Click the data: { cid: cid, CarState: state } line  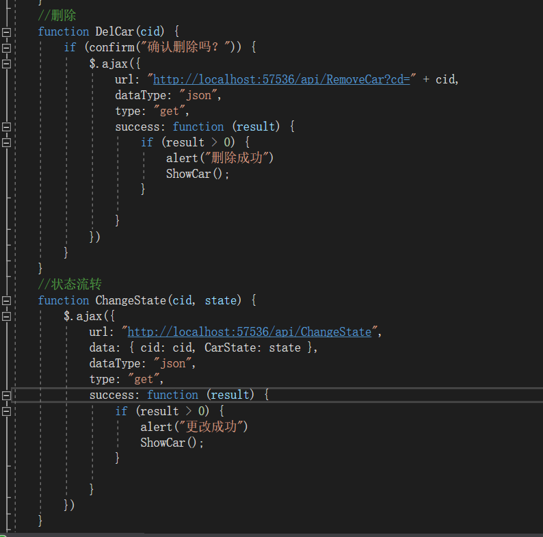(x=203, y=348)
